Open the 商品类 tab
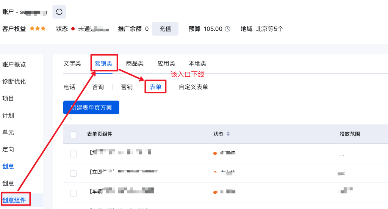The image size is (388, 209). [135, 63]
